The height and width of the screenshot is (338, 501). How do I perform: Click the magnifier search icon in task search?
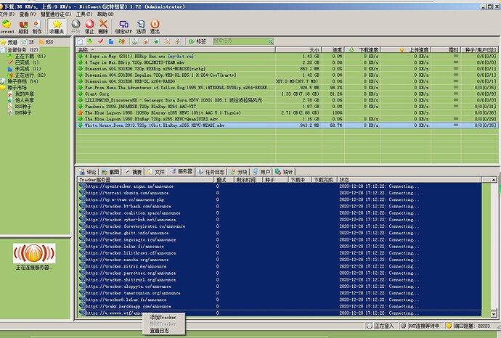[271, 41]
